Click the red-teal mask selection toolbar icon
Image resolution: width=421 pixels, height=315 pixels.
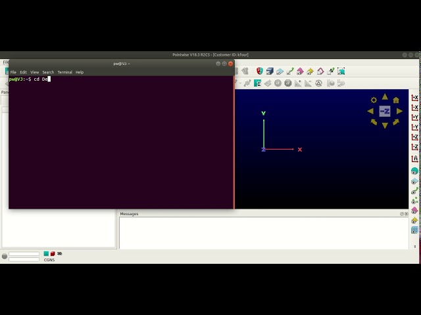(259, 72)
